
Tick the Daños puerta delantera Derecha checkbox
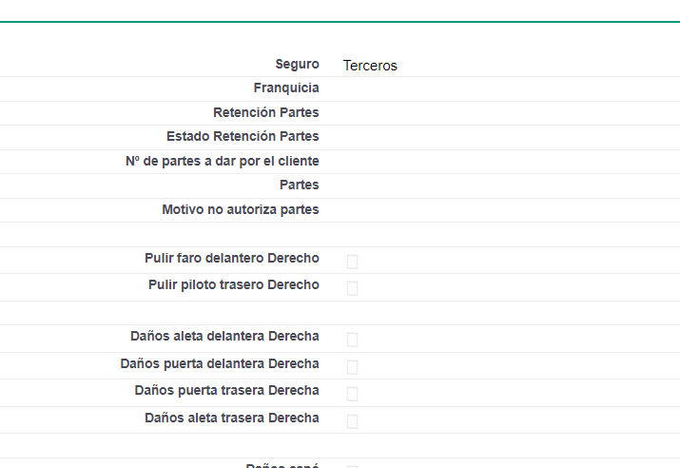point(352,367)
